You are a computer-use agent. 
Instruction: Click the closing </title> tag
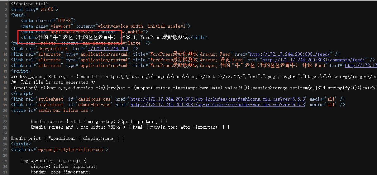pyautogui.click(x=198, y=37)
